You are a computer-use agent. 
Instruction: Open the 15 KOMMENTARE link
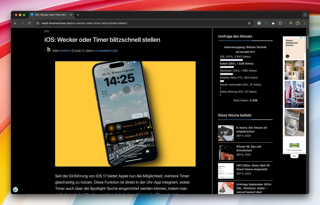point(106,51)
